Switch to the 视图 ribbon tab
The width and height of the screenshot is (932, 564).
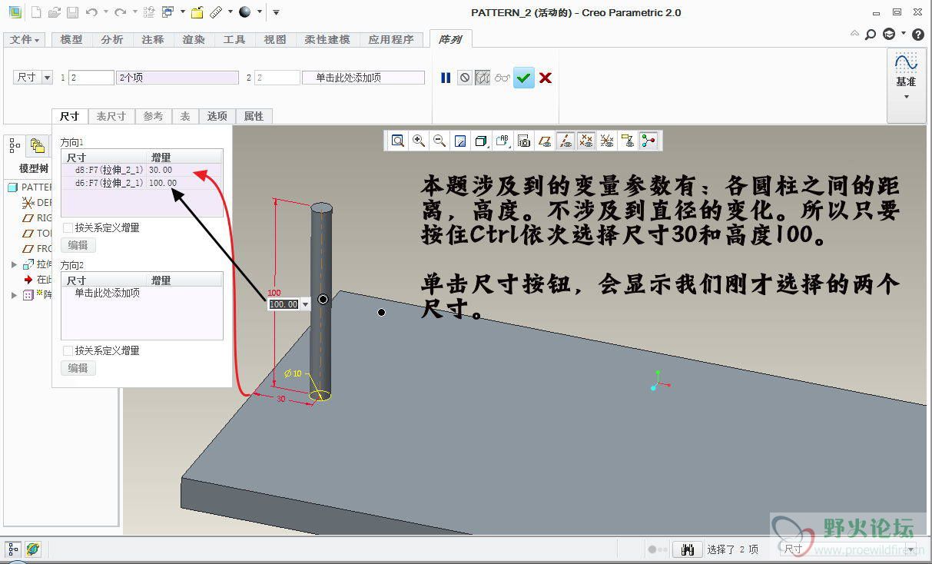[275, 40]
